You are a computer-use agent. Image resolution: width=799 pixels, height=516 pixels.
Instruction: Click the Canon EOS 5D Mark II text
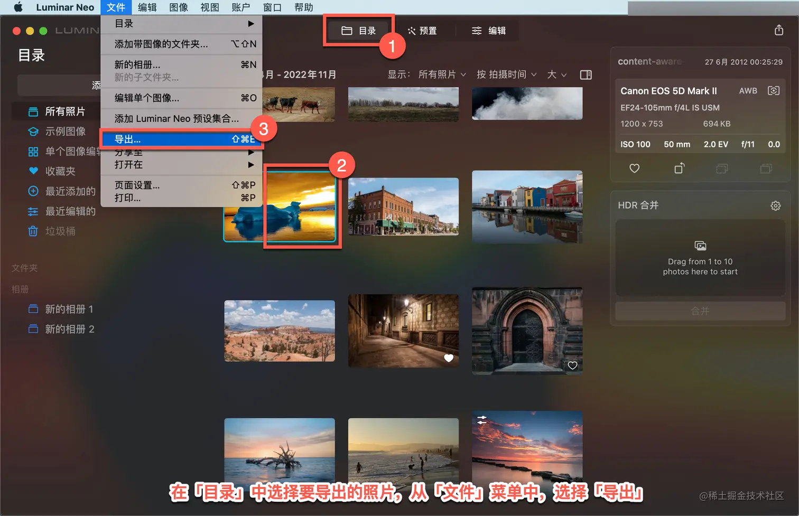pos(668,91)
